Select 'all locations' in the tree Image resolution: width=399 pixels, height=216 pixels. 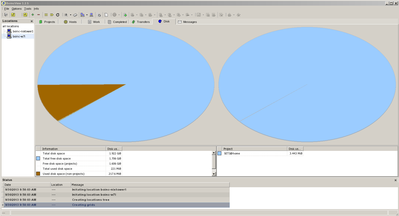coord(11,26)
